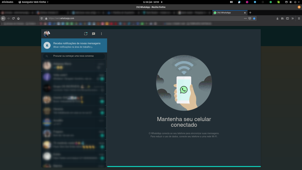Save page to Pocket icon
The width and height of the screenshot is (302, 170).
pyautogui.click(x=250, y=18)
